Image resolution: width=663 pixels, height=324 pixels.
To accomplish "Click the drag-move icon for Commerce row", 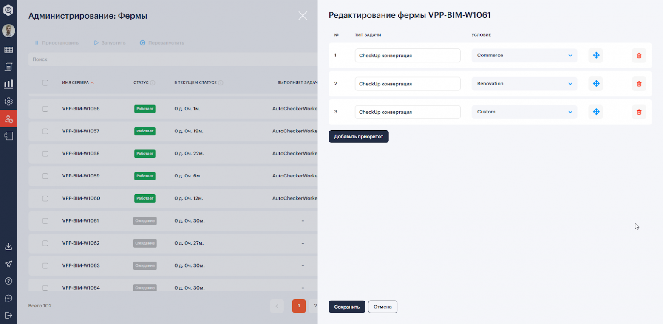I will pyautogui.click(x=596, y=55).
